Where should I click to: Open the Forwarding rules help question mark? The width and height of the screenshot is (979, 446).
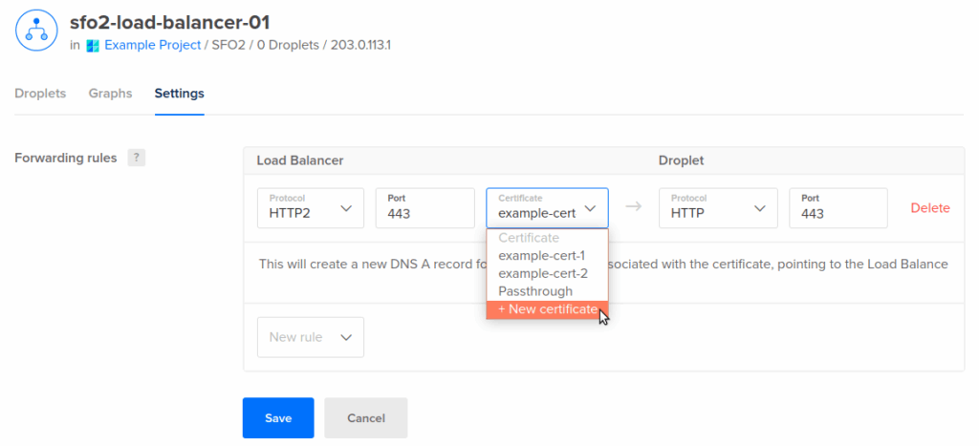(136, 158)
